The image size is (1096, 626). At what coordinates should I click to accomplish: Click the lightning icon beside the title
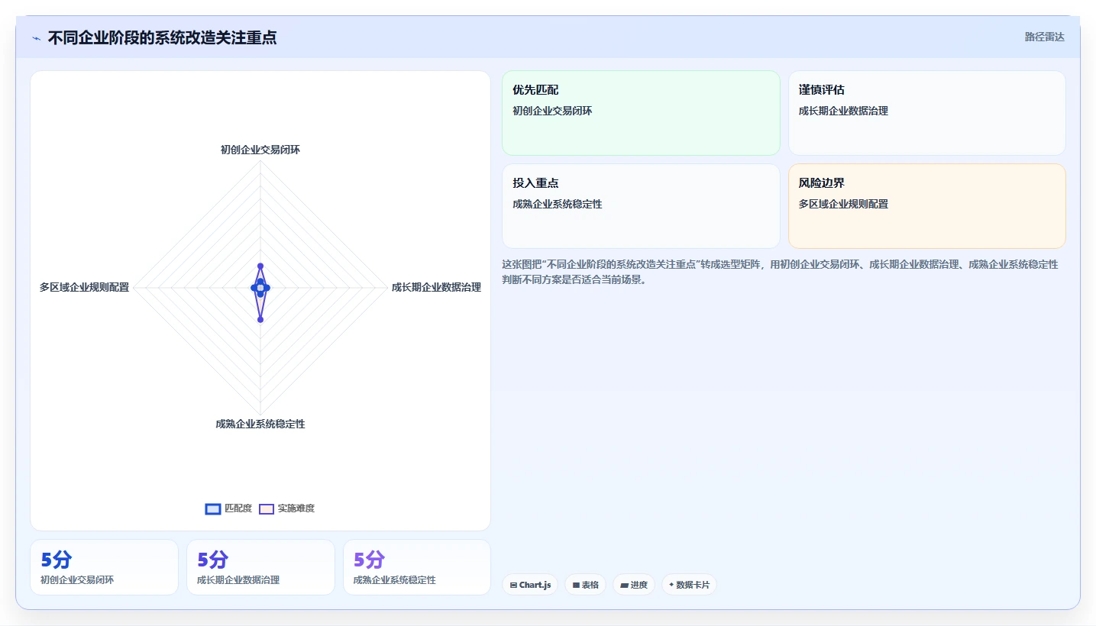click(x=36, y=38)
